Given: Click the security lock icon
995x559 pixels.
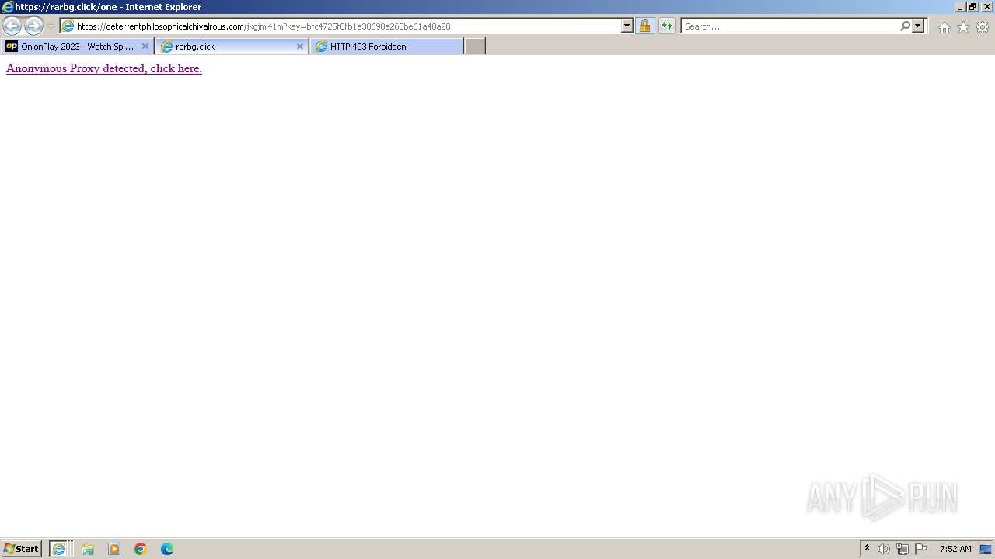Looking at the screenshot, I should point(644,26).
